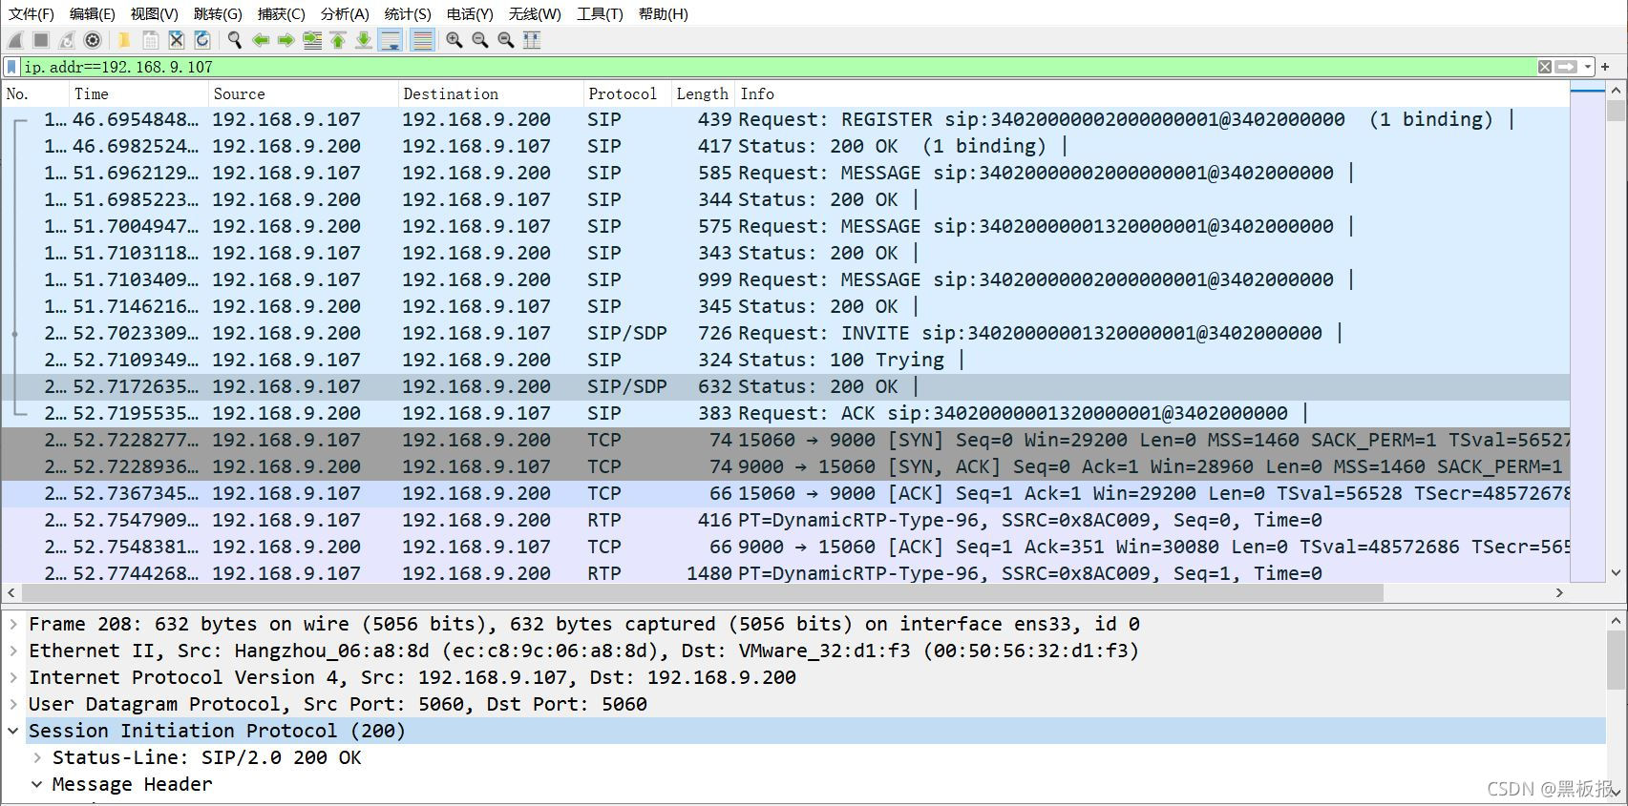Expand the Frame 208 details

13,624
